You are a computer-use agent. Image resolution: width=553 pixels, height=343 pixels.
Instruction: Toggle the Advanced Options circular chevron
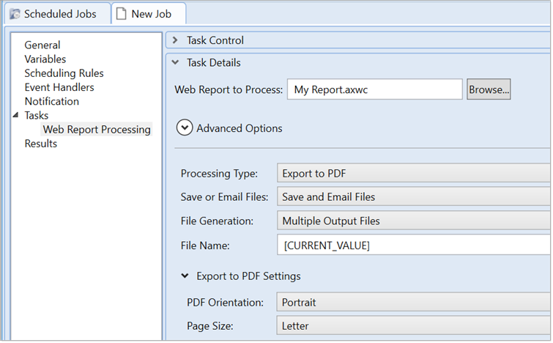click(185, 128)
